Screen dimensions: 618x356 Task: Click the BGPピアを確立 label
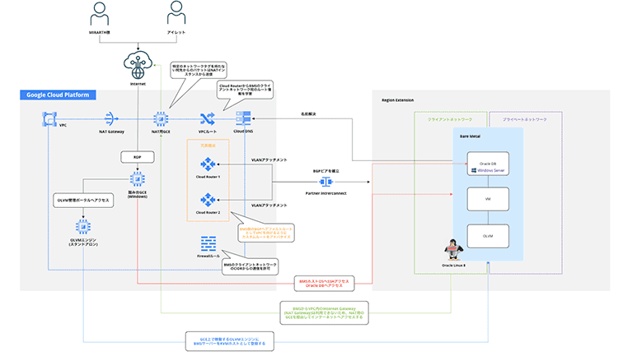[326, 171]
